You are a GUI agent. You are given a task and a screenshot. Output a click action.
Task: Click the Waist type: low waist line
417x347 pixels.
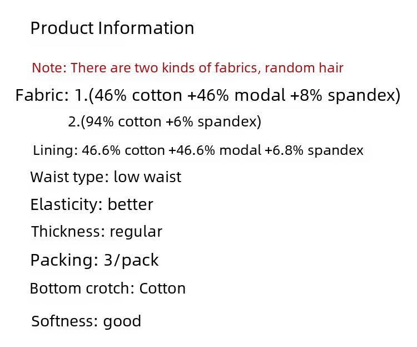[x=106, y=177]
